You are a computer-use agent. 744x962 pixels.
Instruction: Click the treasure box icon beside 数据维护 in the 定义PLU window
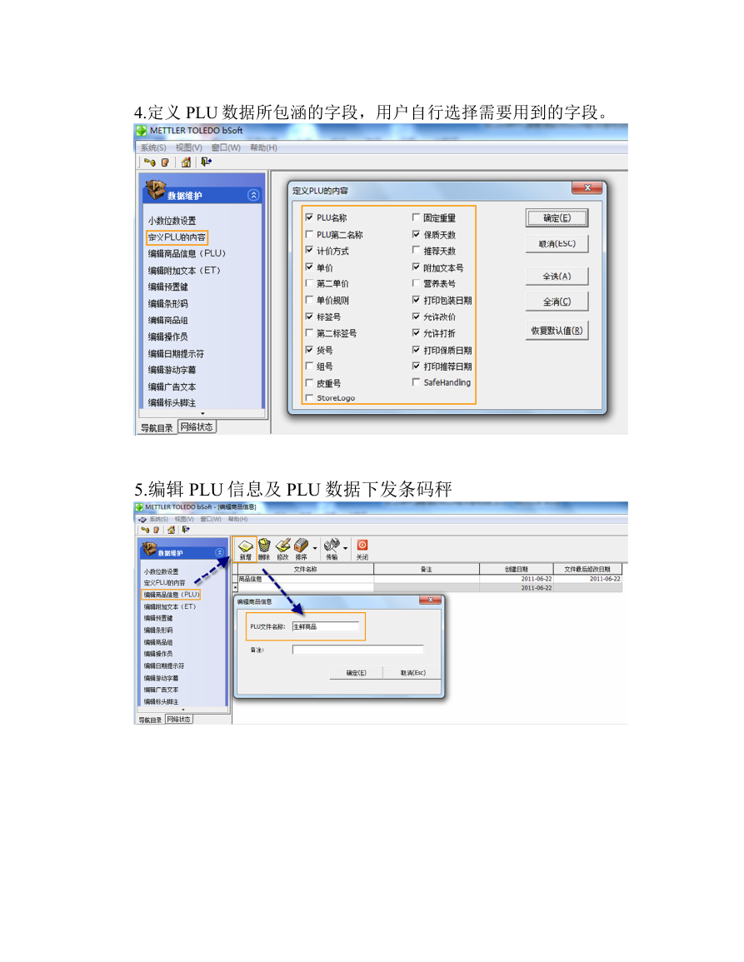tap(155, 190)
